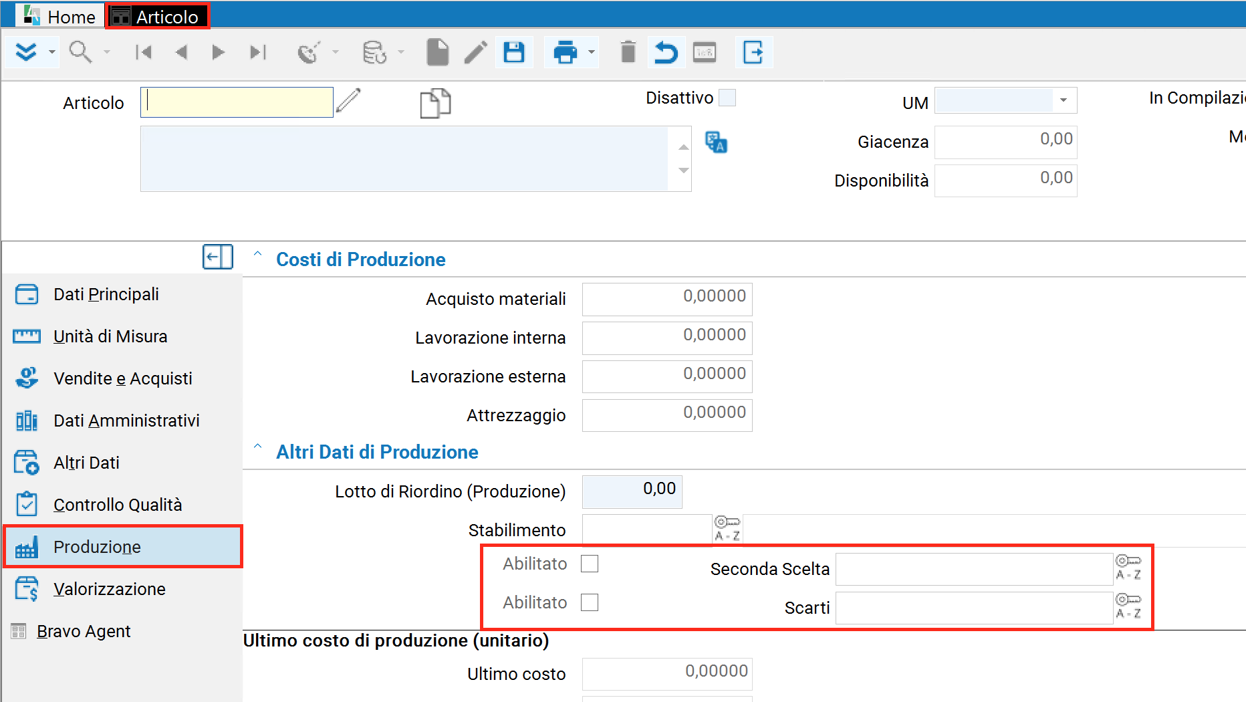The height and width of the screenshot is (702, 1246).
Task: Click the magnifier search icon
Action: [81, 52]
